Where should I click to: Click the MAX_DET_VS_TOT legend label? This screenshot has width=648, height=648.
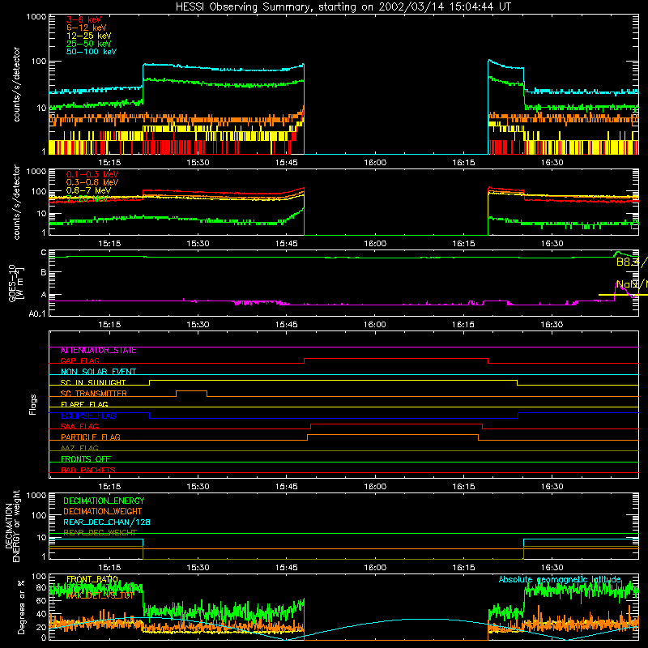tap(100, 595)
